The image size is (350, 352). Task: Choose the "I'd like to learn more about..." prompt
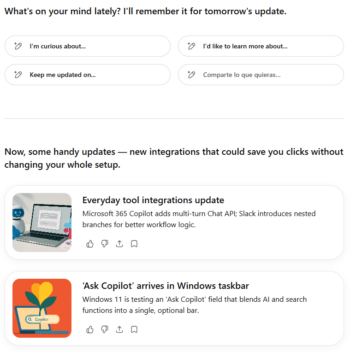click(261, 46)
